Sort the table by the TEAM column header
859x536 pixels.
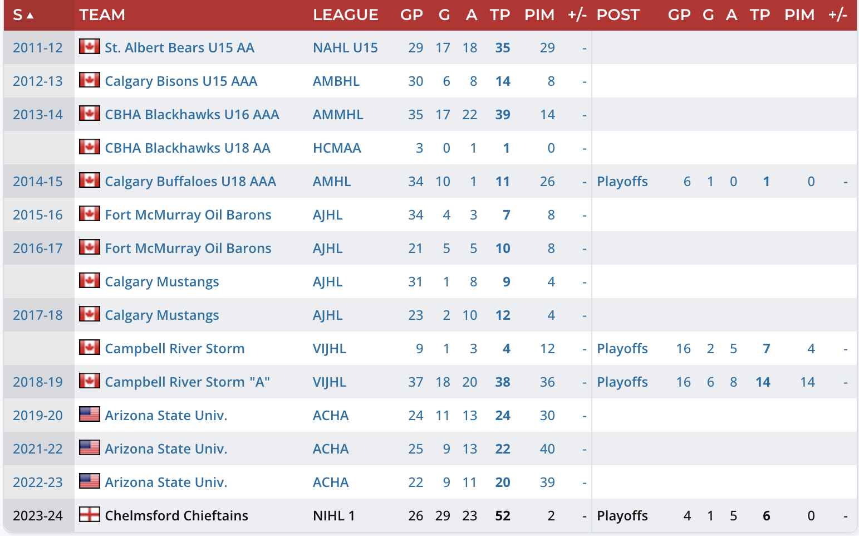click(x=102, y=15)
